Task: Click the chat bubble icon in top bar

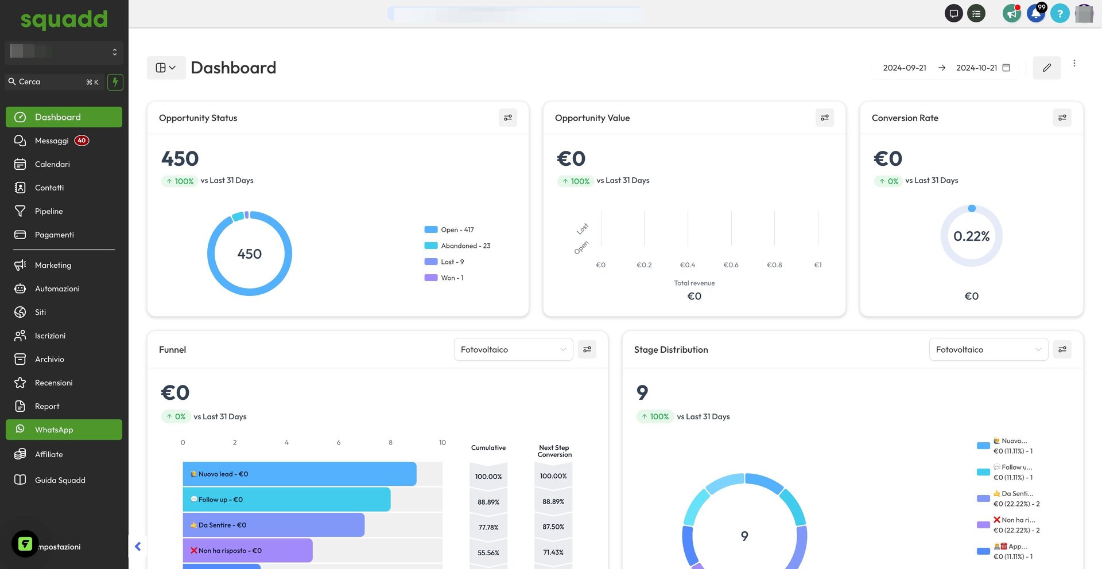Action: (x=953, y=13)
